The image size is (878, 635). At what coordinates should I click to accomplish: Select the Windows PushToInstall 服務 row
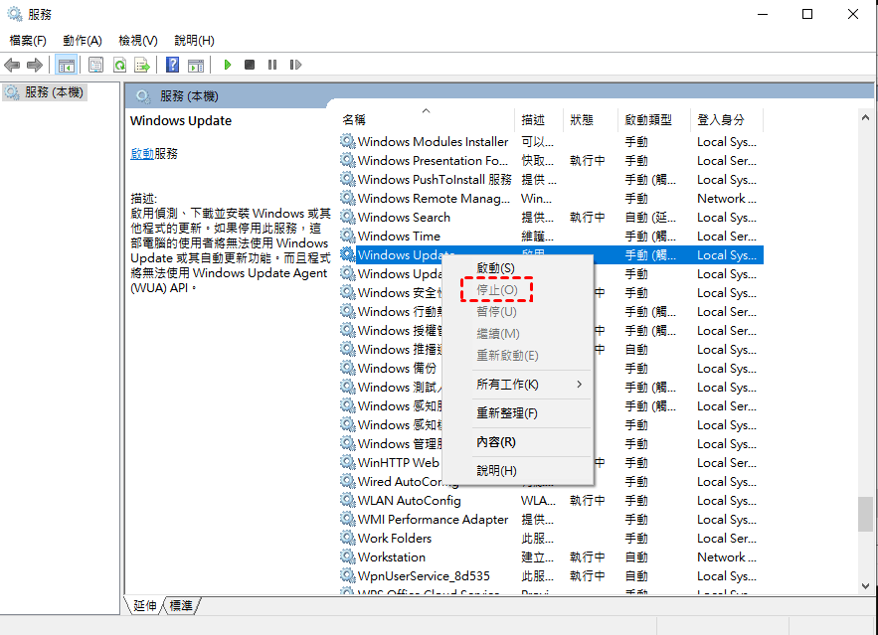coord(551,179)
